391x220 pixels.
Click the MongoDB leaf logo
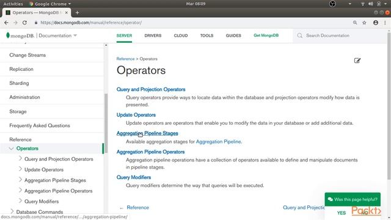click(x=8, y=35)
